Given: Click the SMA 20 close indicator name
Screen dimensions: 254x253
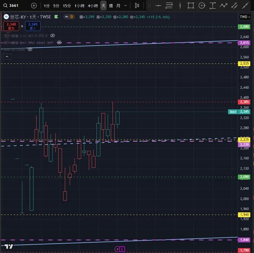Looking at the screenshot, I should [x=14, y=49].
